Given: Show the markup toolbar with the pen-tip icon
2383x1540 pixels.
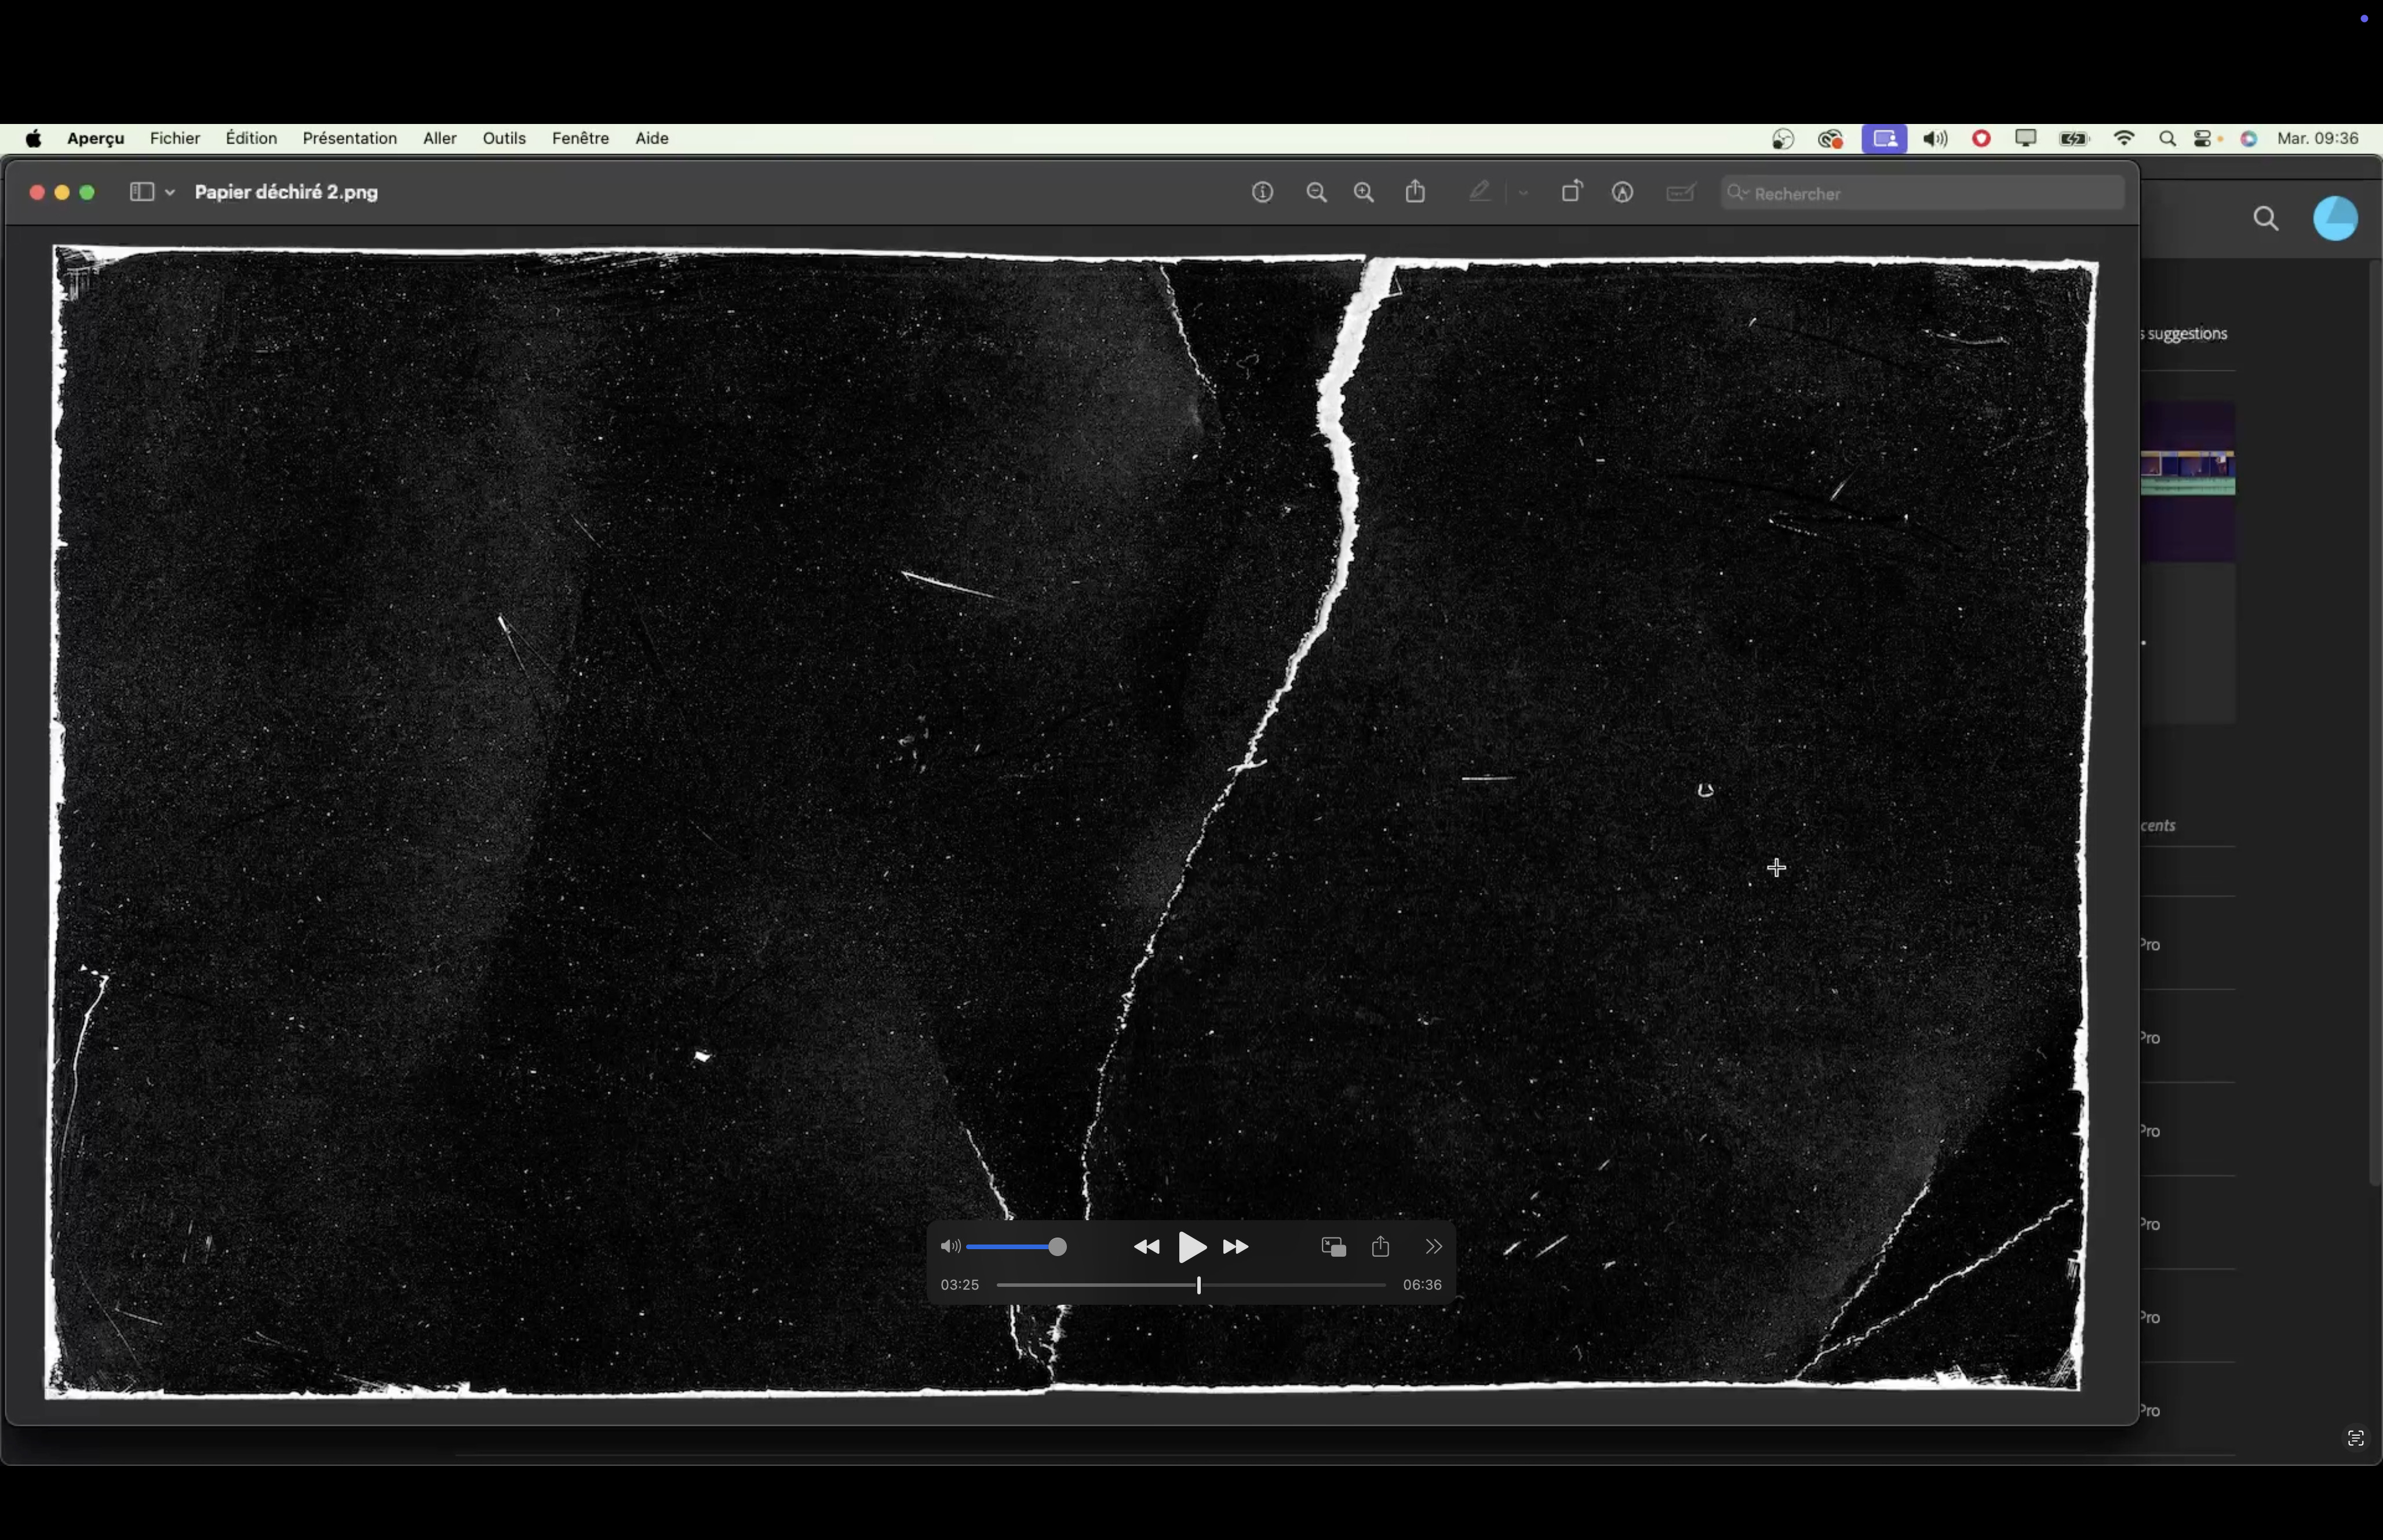Looking at the screenshot, I should 1622,193.
